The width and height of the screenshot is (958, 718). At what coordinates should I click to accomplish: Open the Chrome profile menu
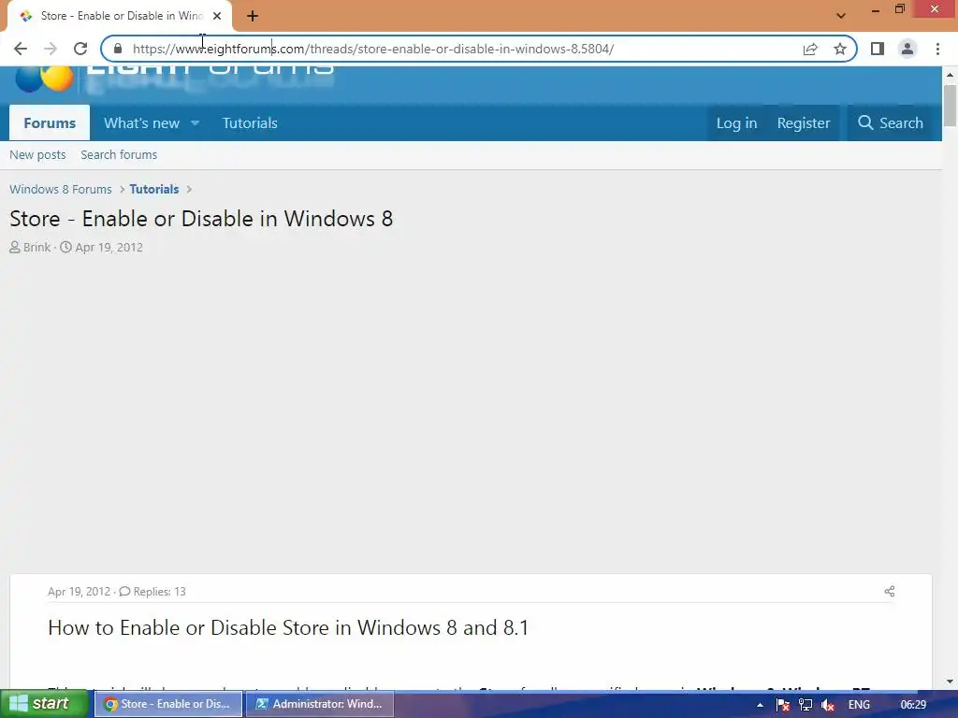(x=907, y=49)
